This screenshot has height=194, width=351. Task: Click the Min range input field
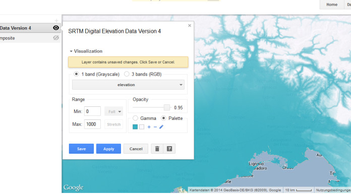[x=92, y=111]
